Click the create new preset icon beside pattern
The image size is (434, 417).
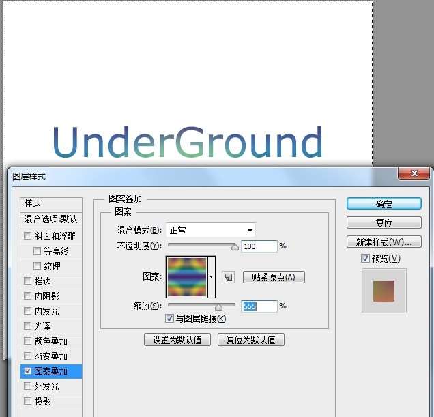point(228,276)
